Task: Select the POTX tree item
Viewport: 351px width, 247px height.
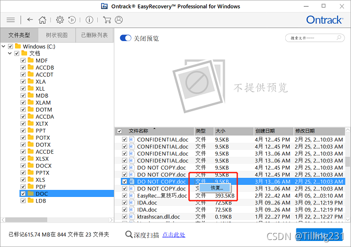Action: [x=43, y=138]
